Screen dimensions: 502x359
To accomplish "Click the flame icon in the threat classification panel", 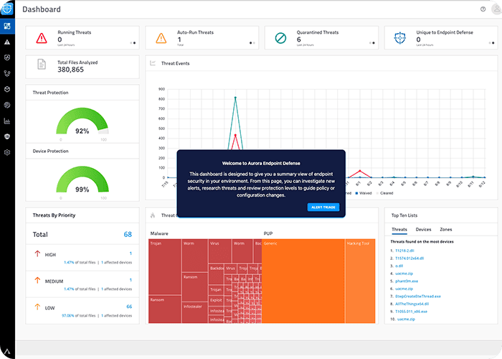I will 153,215.
